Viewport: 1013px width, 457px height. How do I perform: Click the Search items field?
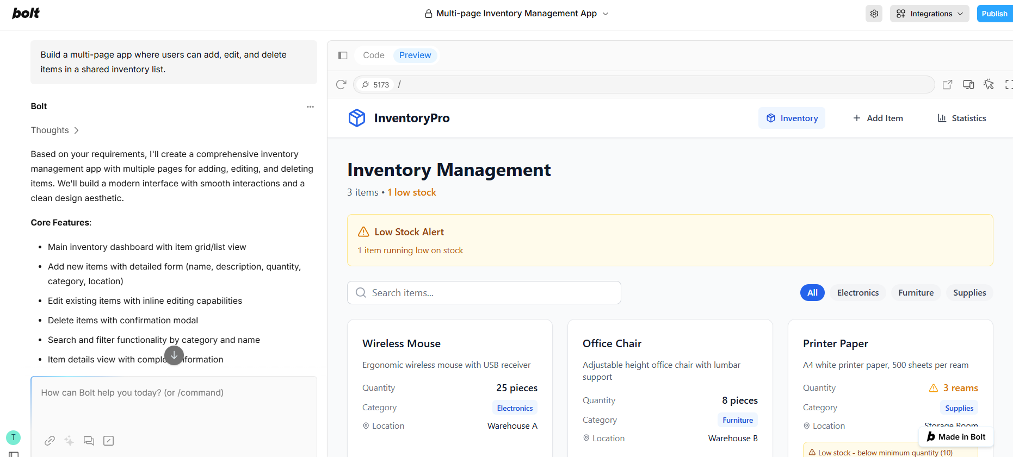pyautogui.click(x=484, y=293)
